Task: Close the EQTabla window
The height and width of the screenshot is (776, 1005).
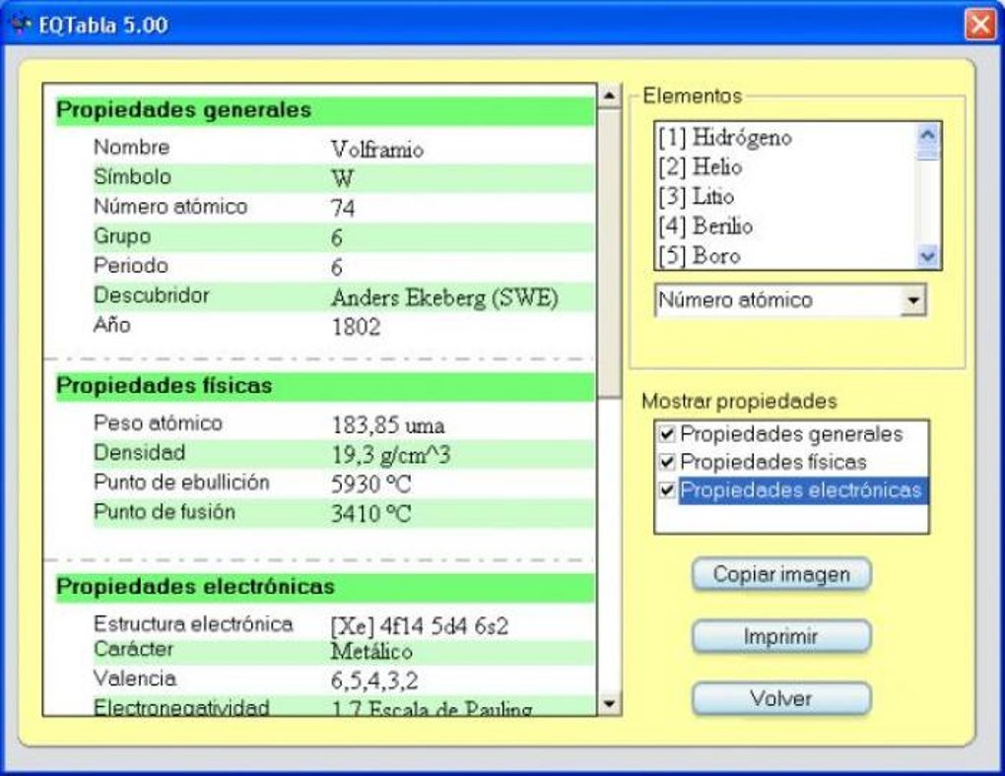Action: click(980, 25)
